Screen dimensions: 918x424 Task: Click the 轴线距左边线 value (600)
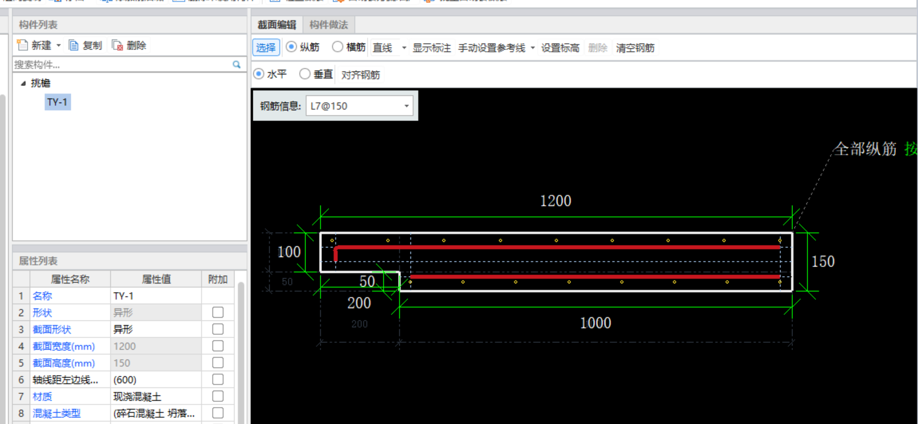(x=156, y=379)
